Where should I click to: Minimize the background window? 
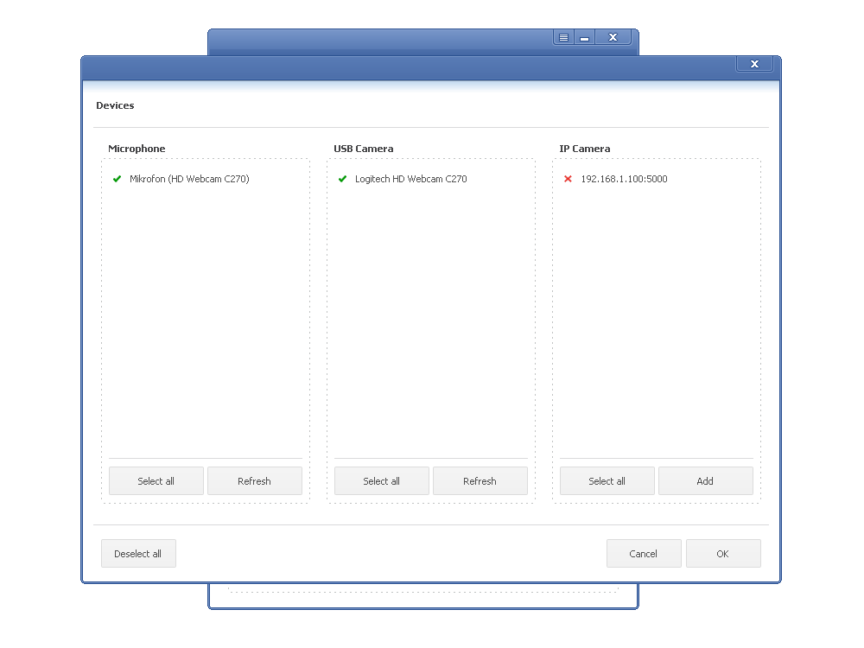click(585, 37)
